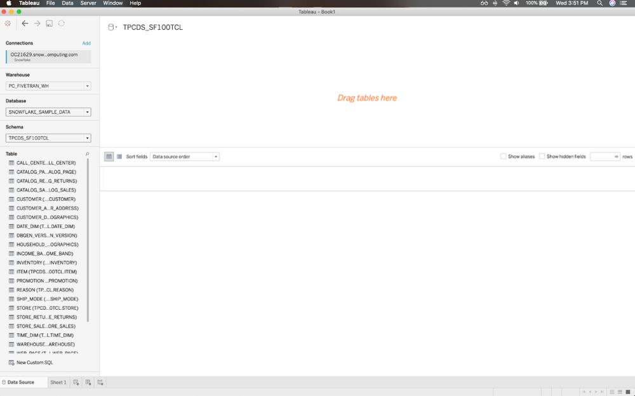Click the volume icon in the menu bar
This screenshot has width=635, height=396.
[x=517, y=3]
